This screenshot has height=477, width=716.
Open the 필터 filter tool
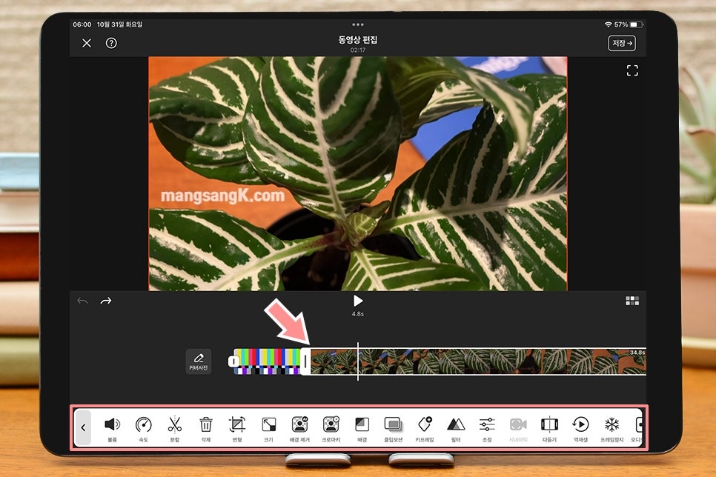456,429
